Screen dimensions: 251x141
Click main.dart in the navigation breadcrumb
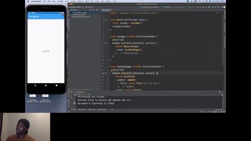click(89, 7)
